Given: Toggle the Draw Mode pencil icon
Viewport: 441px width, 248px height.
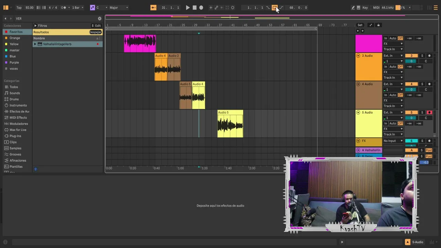Looking at the screenshot, I should (353, 8).
